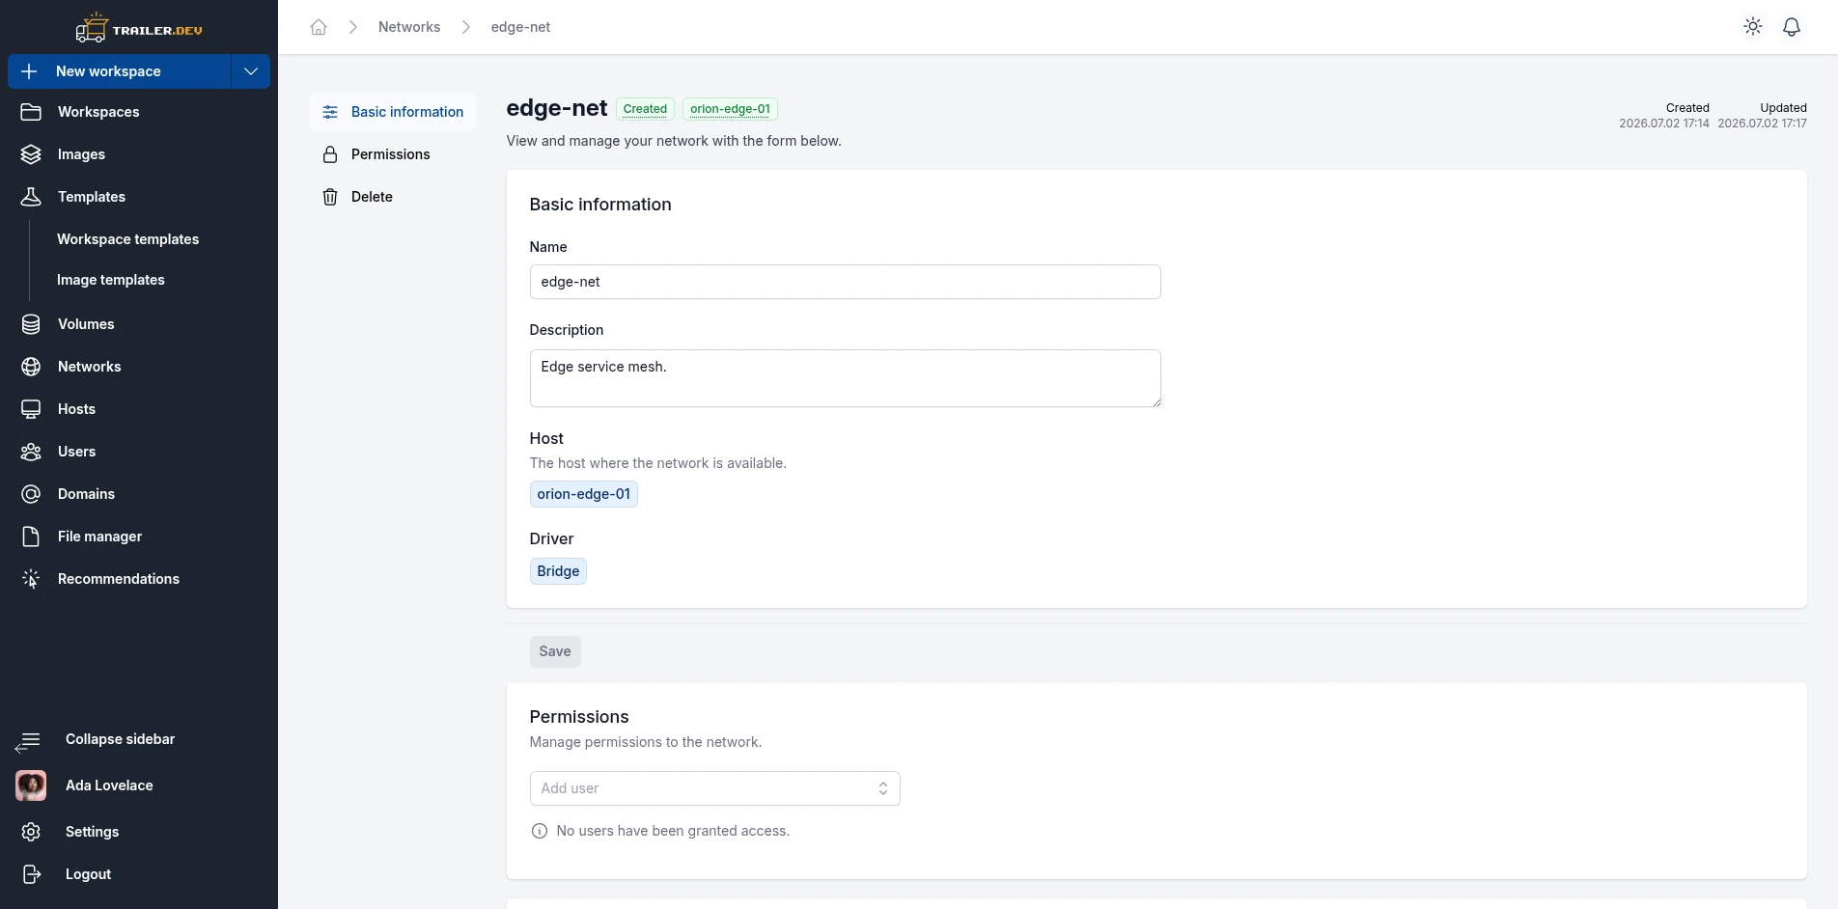This screenshot has width=1838, height=909.
Task: Open the notifications bell
Action: [x=1792, y=27]
